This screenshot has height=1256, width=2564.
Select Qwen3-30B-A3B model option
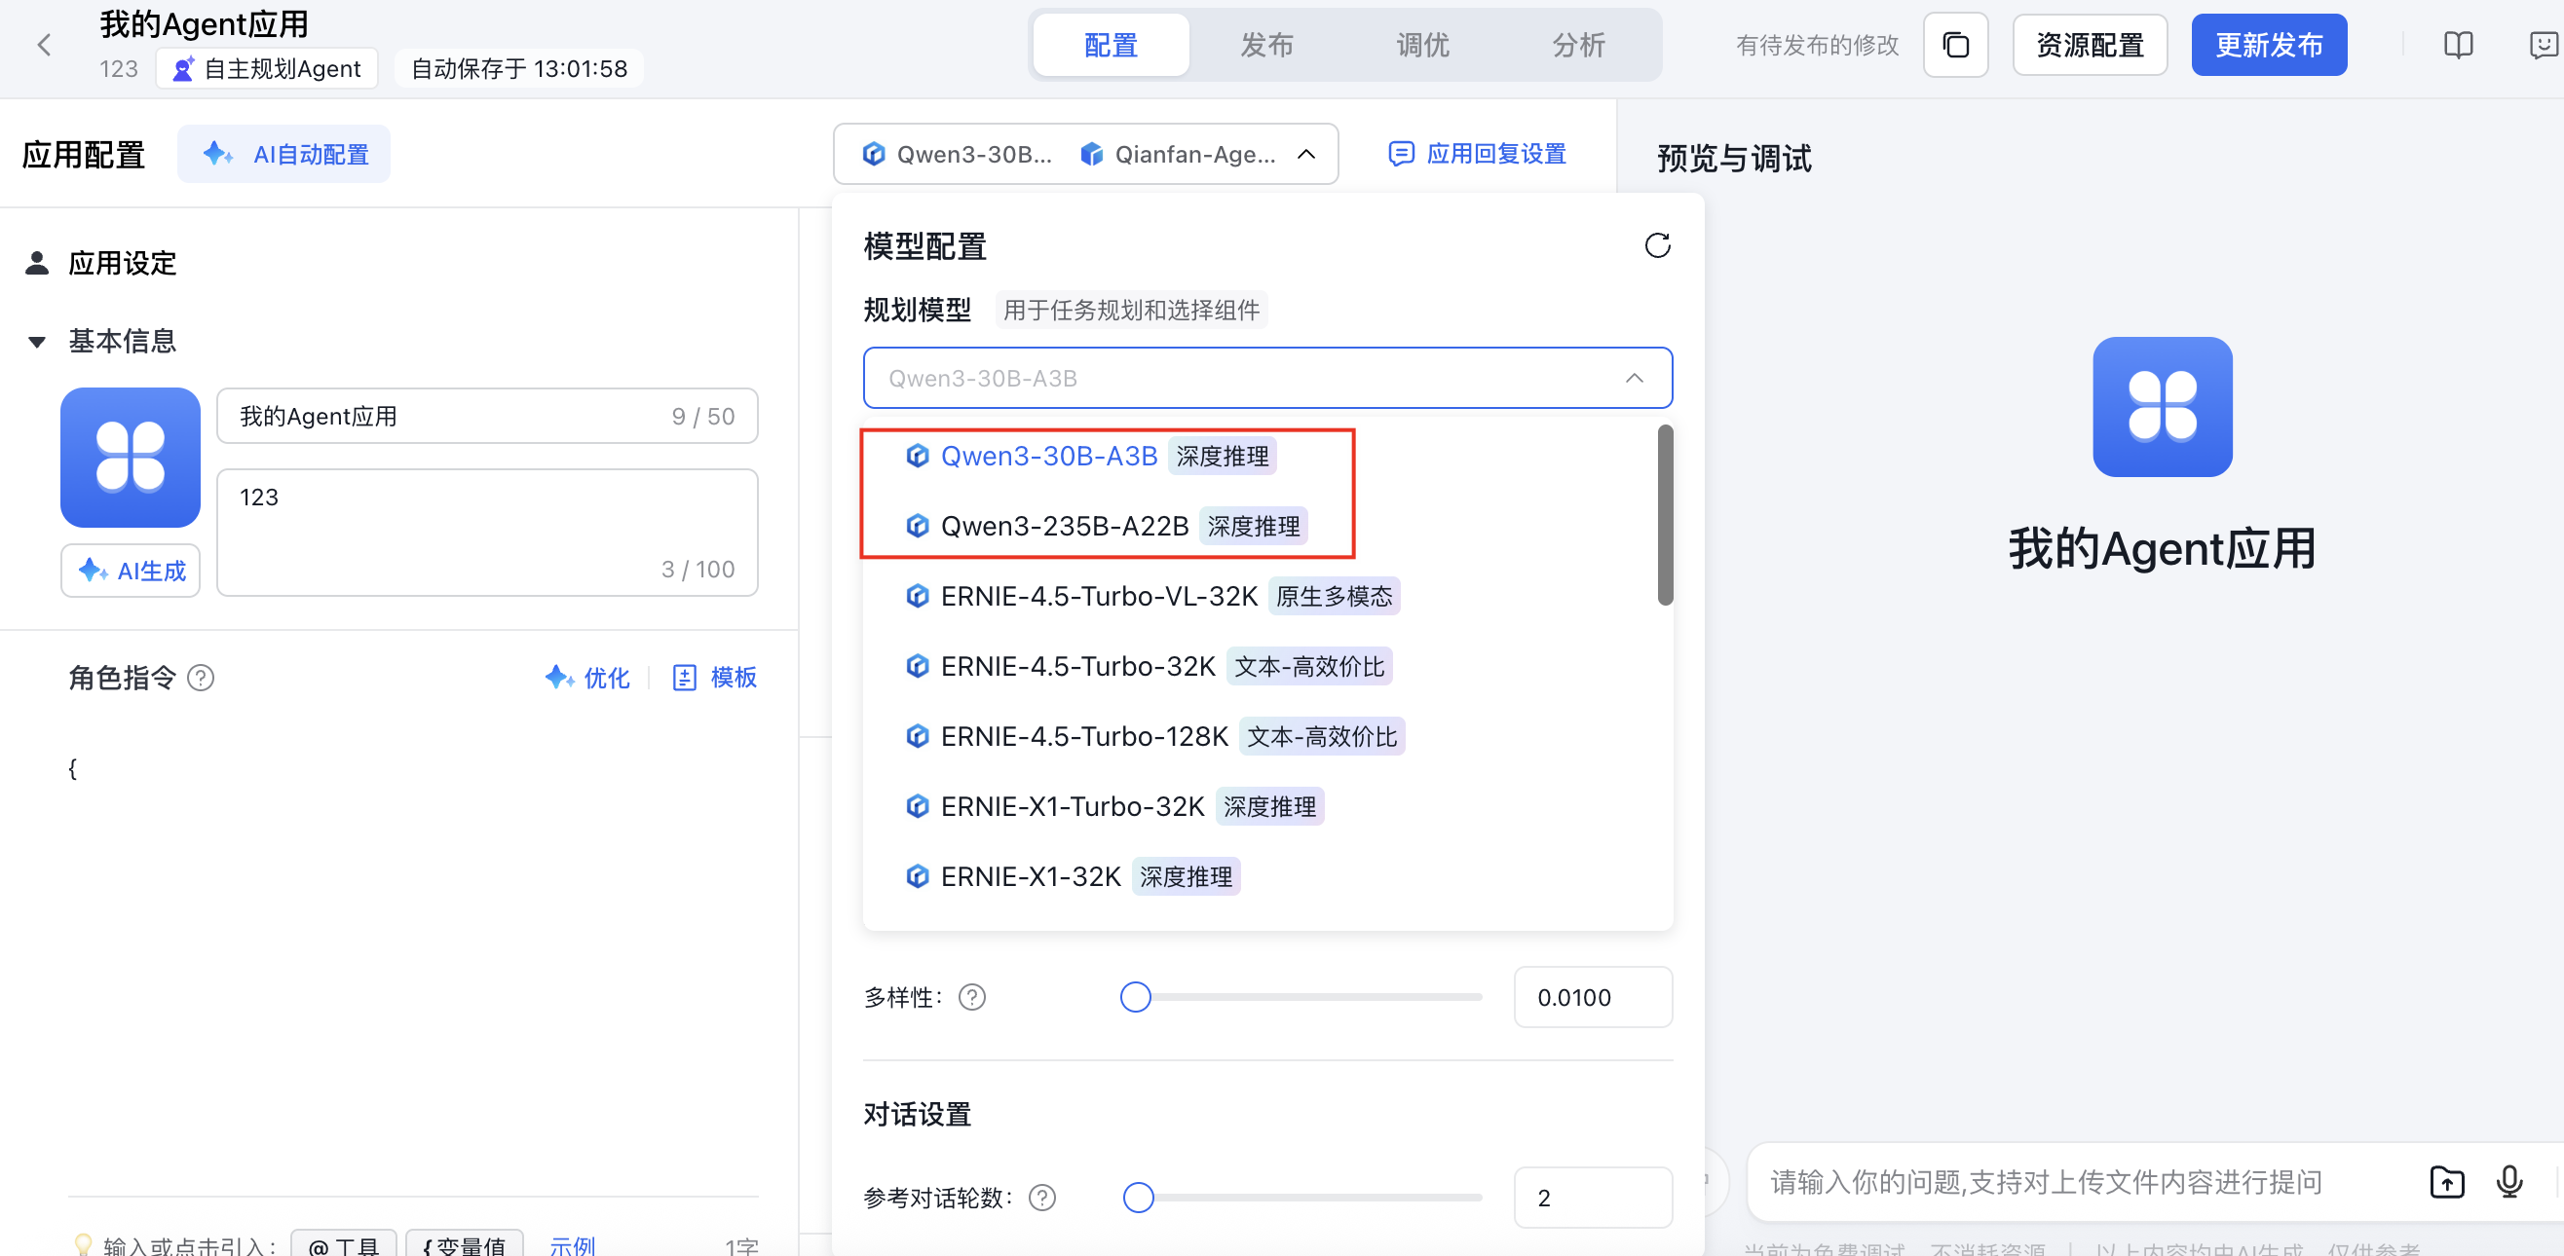[1267, 456]
